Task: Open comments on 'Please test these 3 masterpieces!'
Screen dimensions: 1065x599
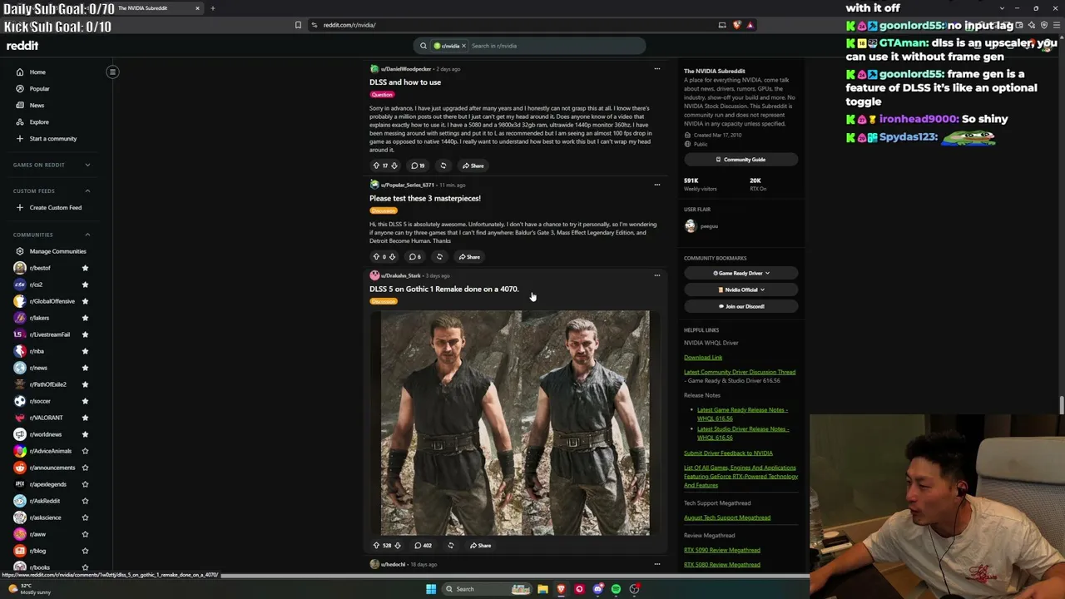Action: pos(415,257)
